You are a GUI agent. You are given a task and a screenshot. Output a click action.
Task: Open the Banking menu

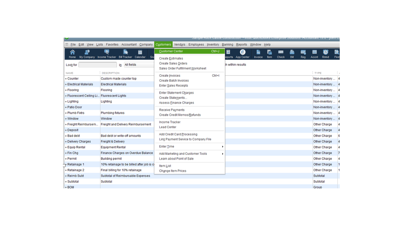point(228,44)
